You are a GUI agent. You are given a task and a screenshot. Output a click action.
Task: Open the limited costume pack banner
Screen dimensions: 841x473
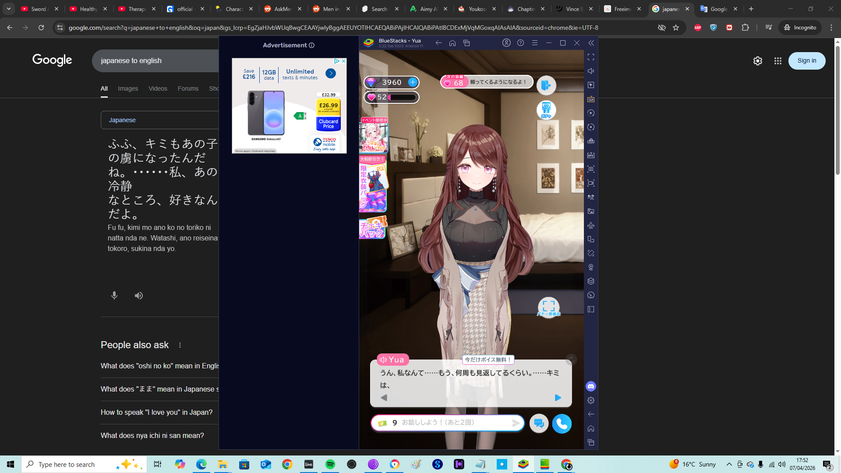point(373,184)
